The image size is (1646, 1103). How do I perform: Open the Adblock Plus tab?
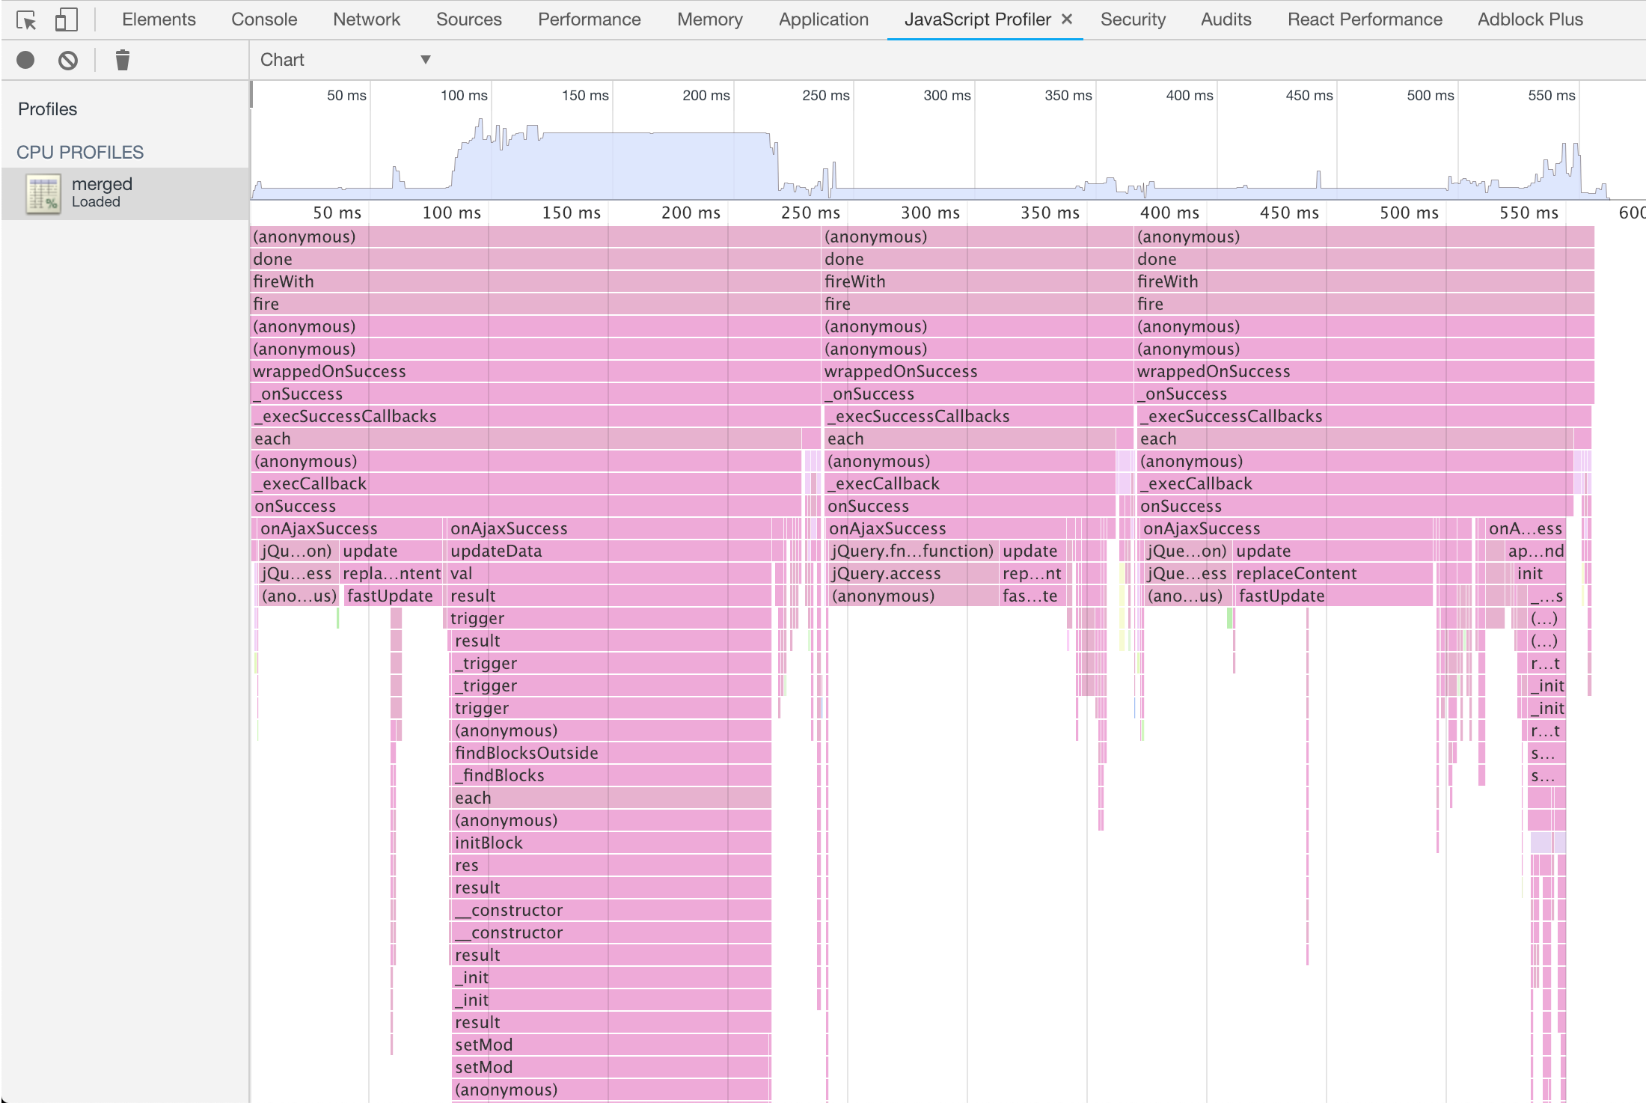[x=1530, y=19]
